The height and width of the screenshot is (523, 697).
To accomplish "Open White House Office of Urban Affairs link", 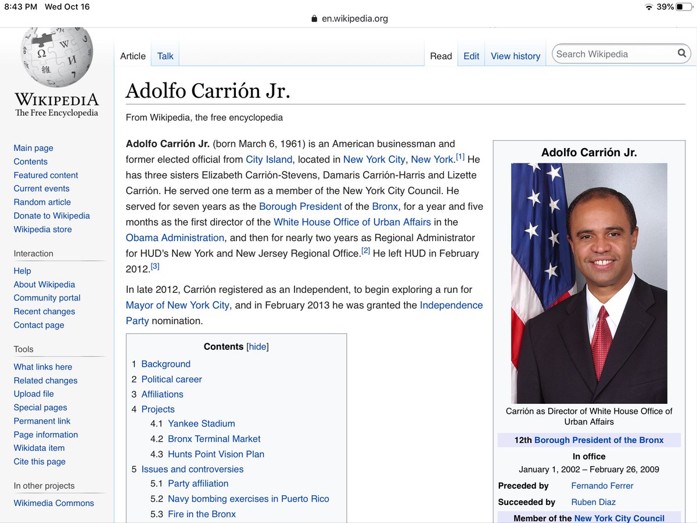I will coord(352,222).
